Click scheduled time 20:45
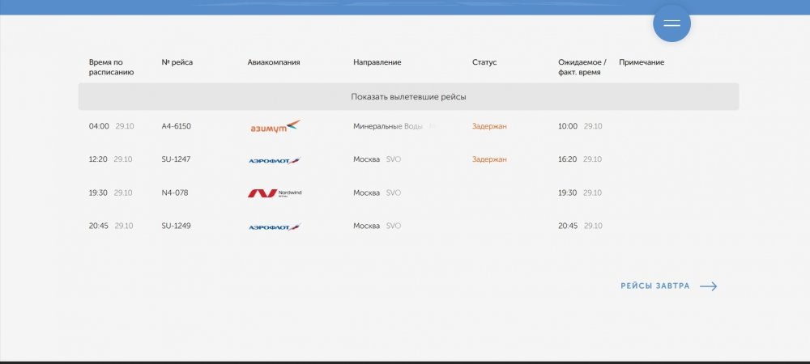Image resolution: width=810 pixels, height=364 pixels. pyautogui.click(x=99, y=226)
